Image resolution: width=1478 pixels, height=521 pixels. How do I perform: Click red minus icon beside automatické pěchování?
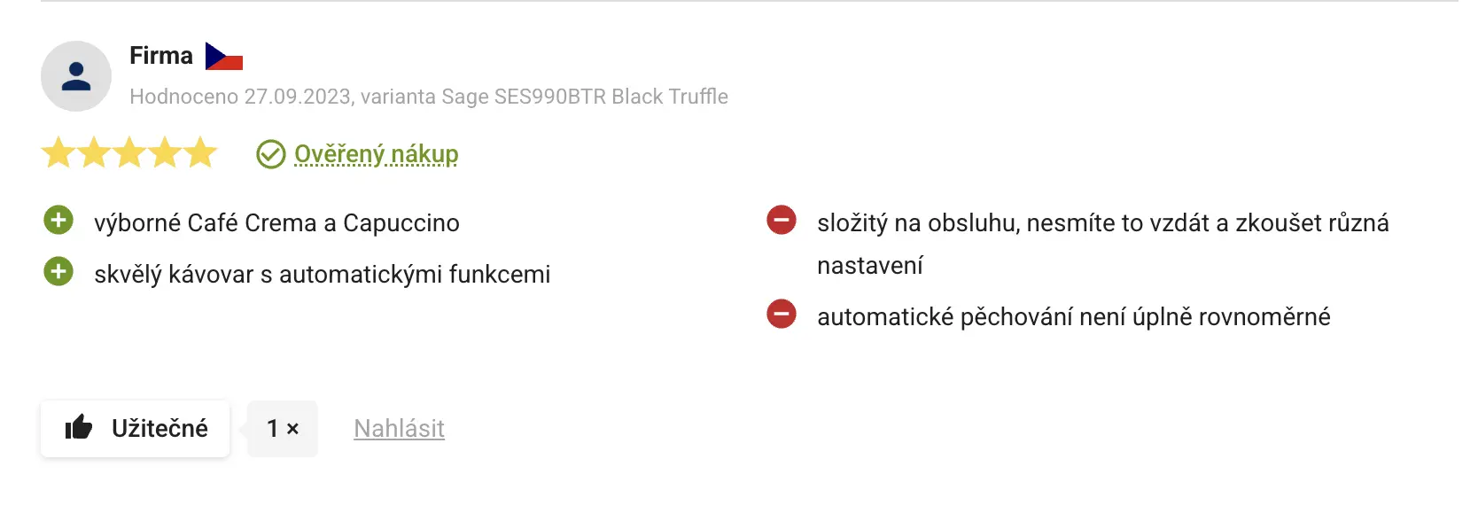point(781,314)
